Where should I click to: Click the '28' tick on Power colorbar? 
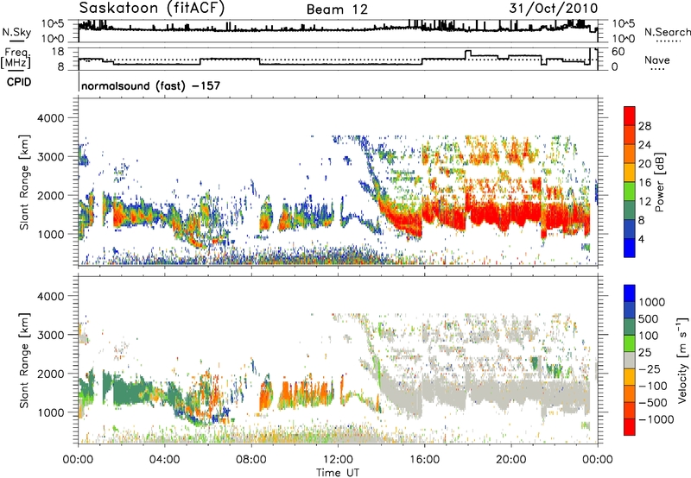pos(644,126)
